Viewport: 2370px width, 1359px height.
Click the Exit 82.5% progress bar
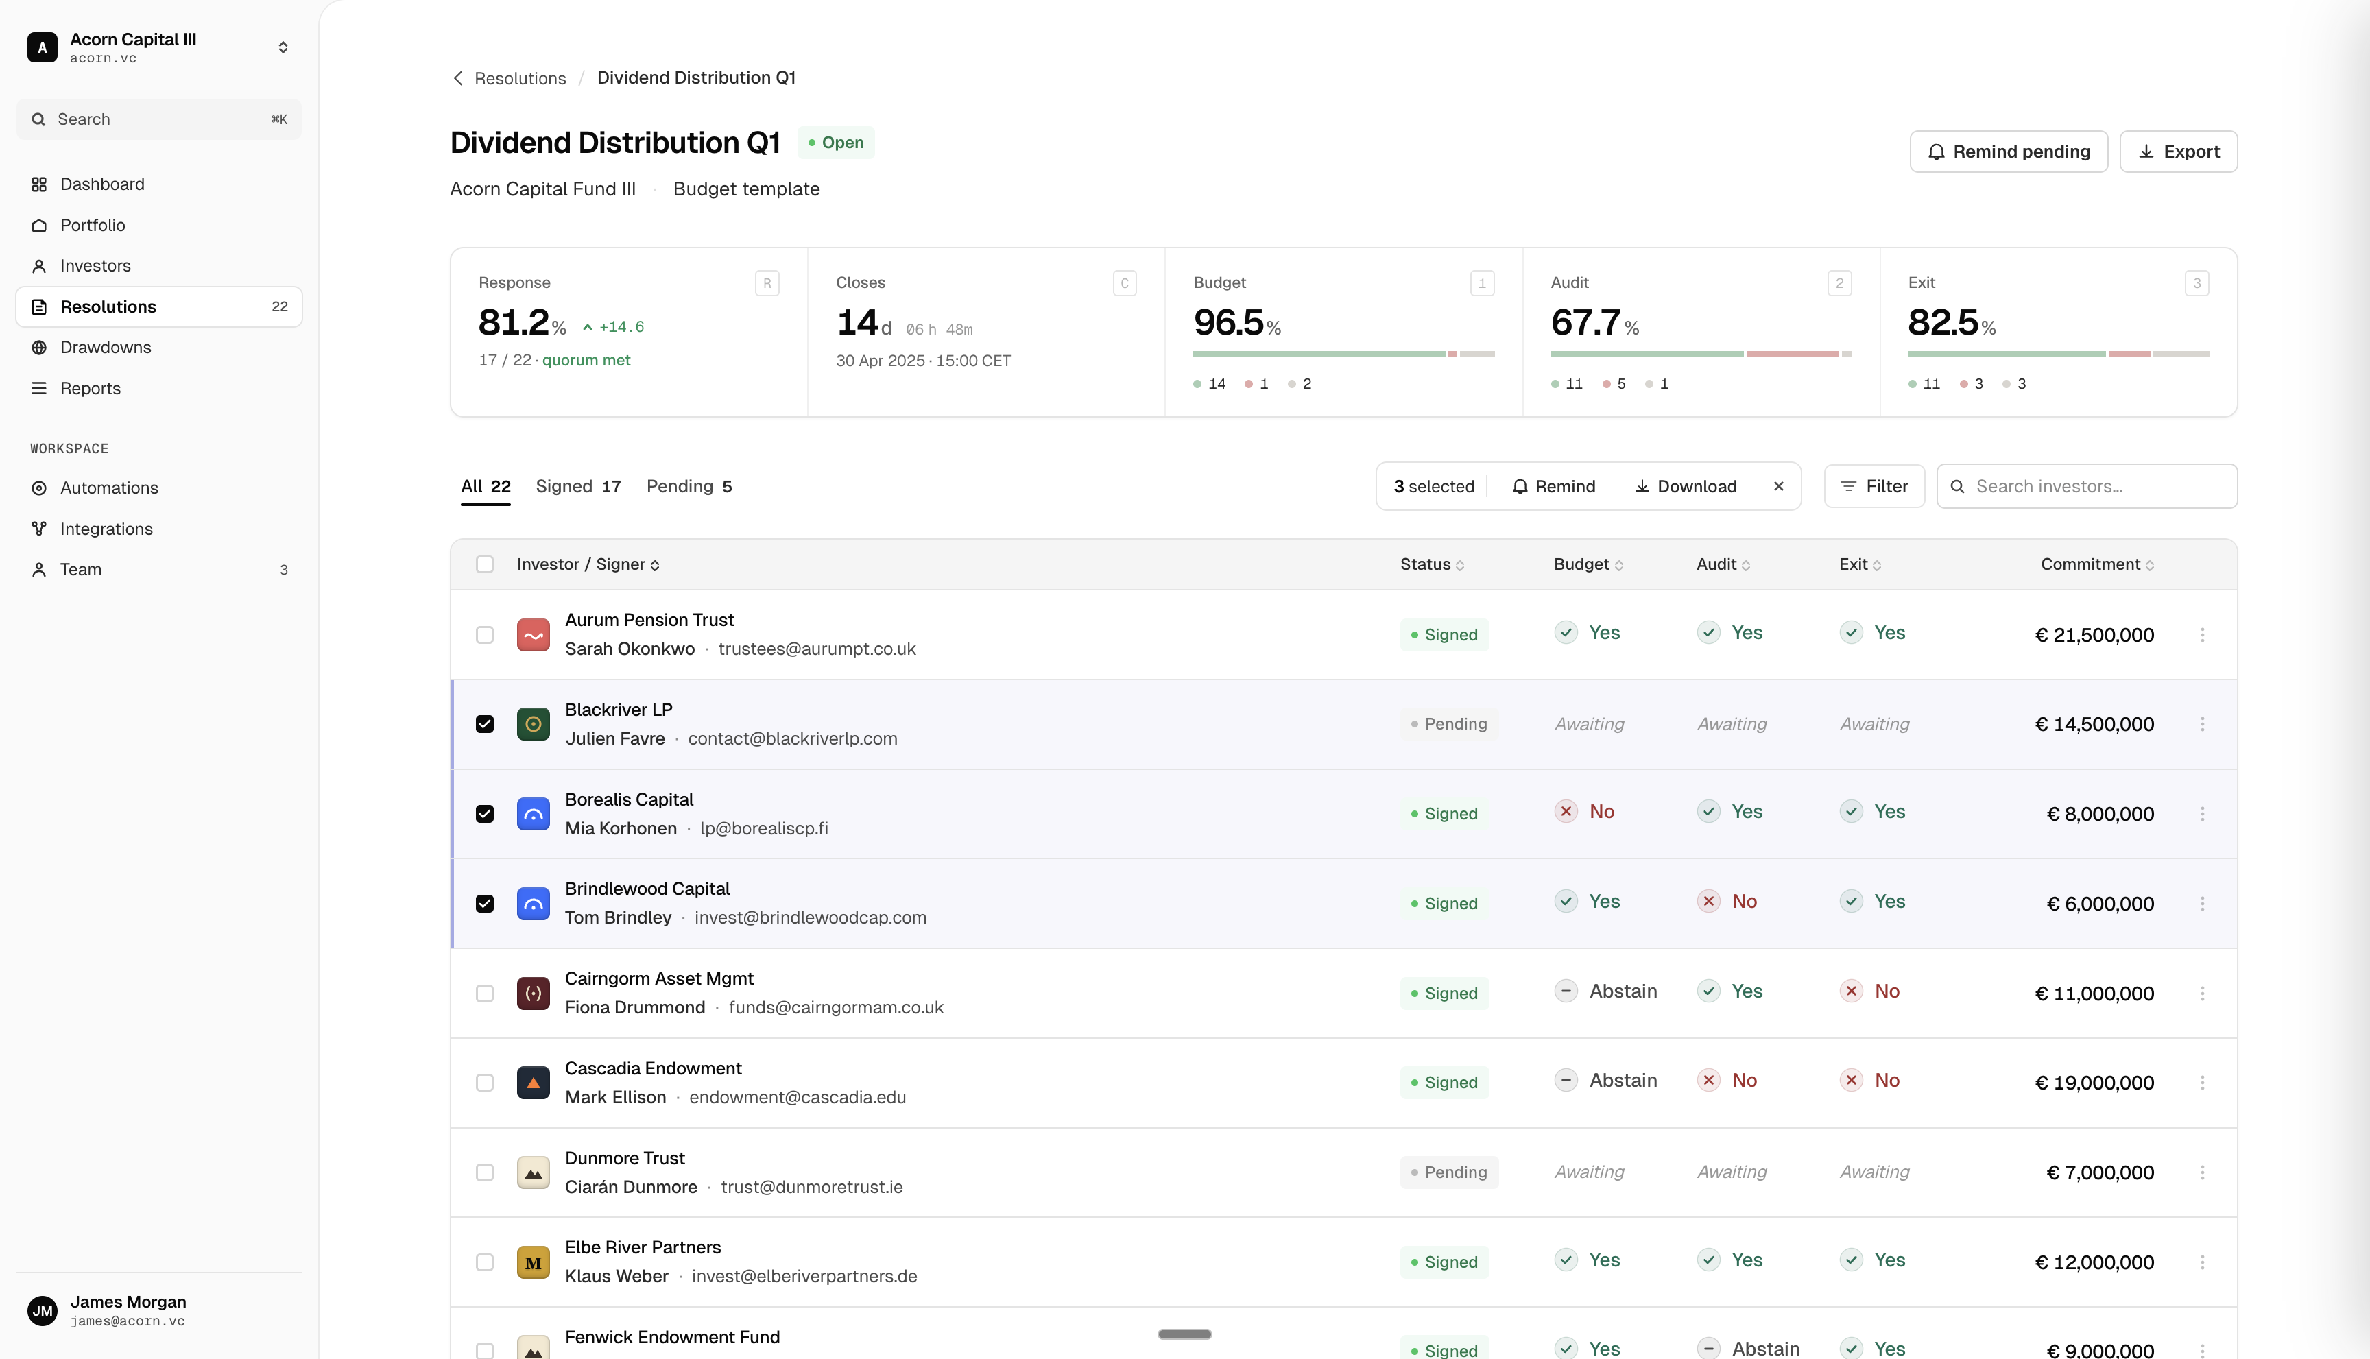(2058, 354)
